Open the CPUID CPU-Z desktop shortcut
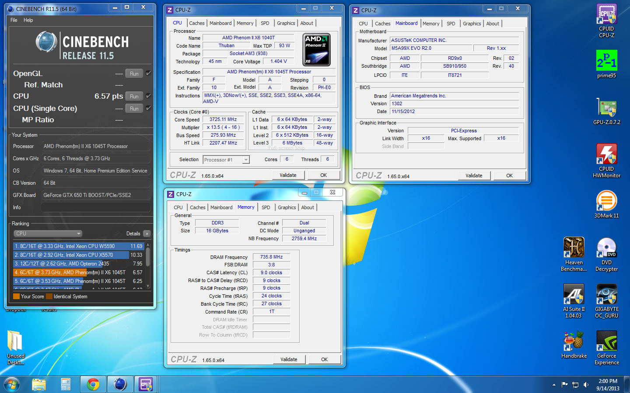630x393 pixels. click(606, 20)
